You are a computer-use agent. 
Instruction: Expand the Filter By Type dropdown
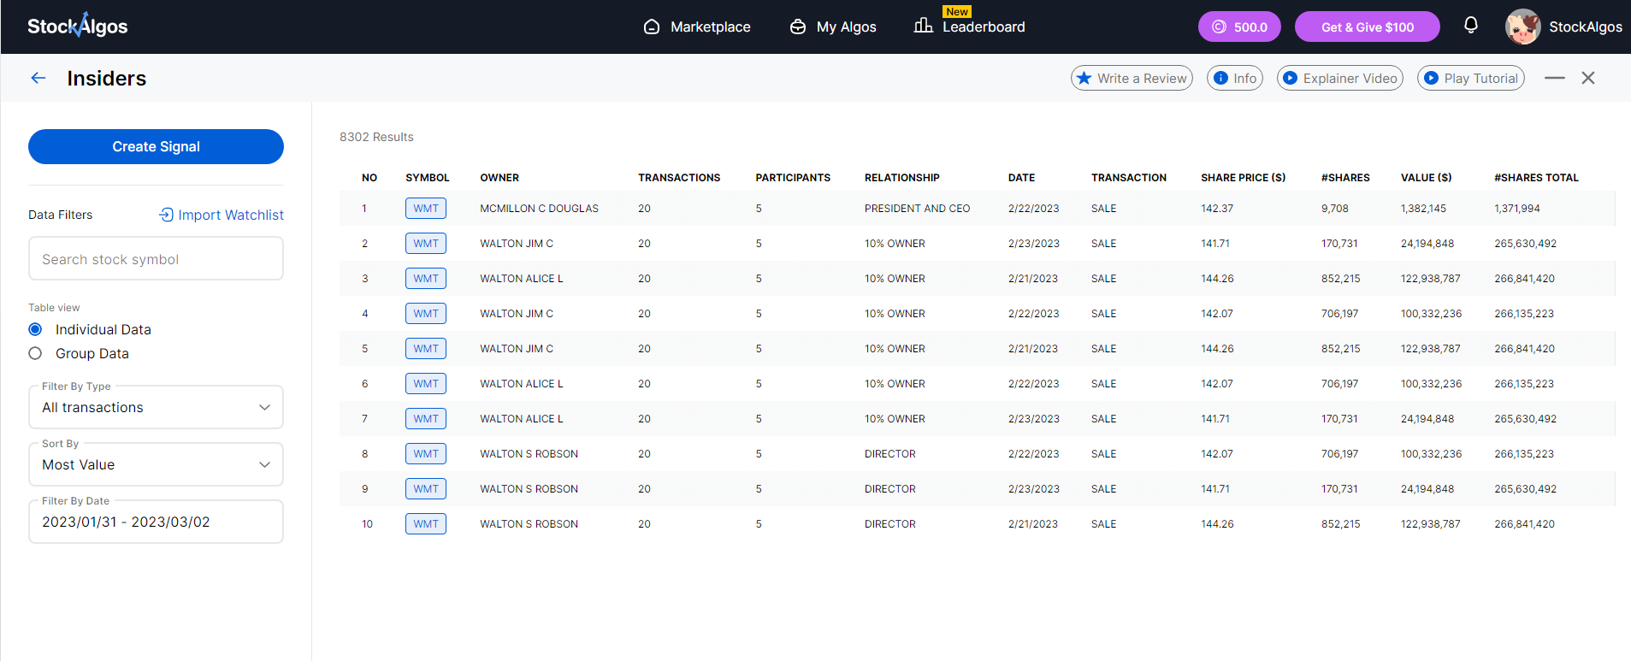[x=156, y=407]
